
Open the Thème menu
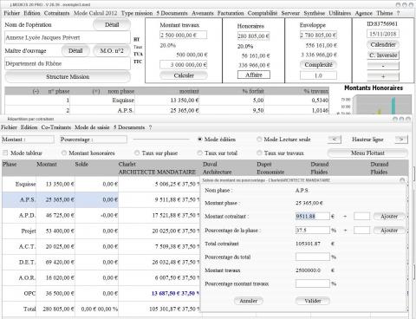(385, 13)
